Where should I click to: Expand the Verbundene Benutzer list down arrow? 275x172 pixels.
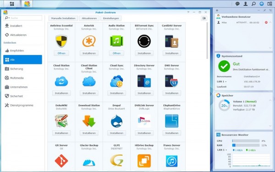pos(270,48)
